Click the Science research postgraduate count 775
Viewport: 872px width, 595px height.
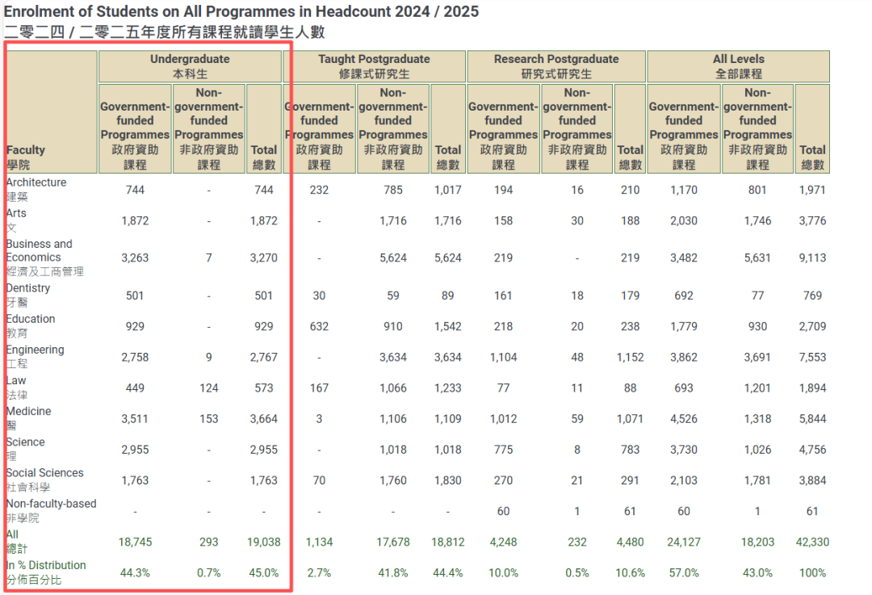(503, 450)
